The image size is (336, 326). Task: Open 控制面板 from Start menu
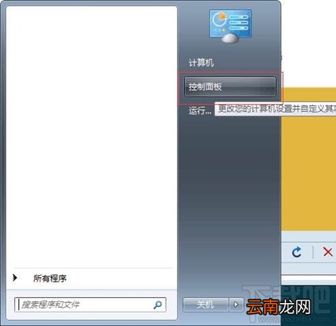pyautogui.click(x=230, y=87)
